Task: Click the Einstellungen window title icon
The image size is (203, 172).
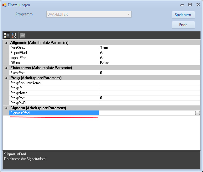Action: pyautogui.click(x=4, y=5)
